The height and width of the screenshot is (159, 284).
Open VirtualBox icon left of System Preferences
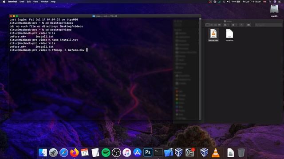point(179,152)
